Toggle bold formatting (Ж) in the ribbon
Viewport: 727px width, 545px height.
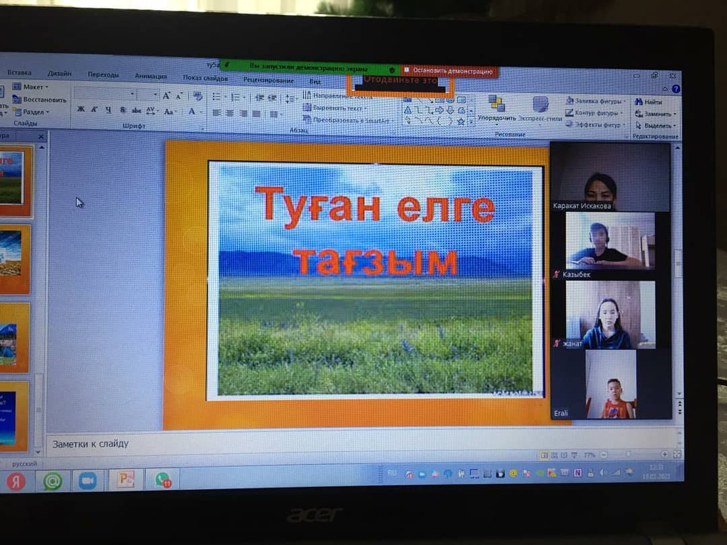(x=81, y=110)
